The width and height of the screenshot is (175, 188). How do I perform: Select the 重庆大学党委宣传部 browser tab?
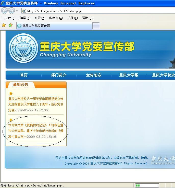pos(54,26)
